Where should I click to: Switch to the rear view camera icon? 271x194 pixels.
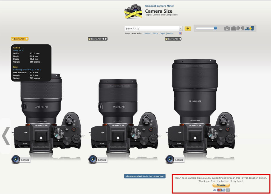(234, 28)
